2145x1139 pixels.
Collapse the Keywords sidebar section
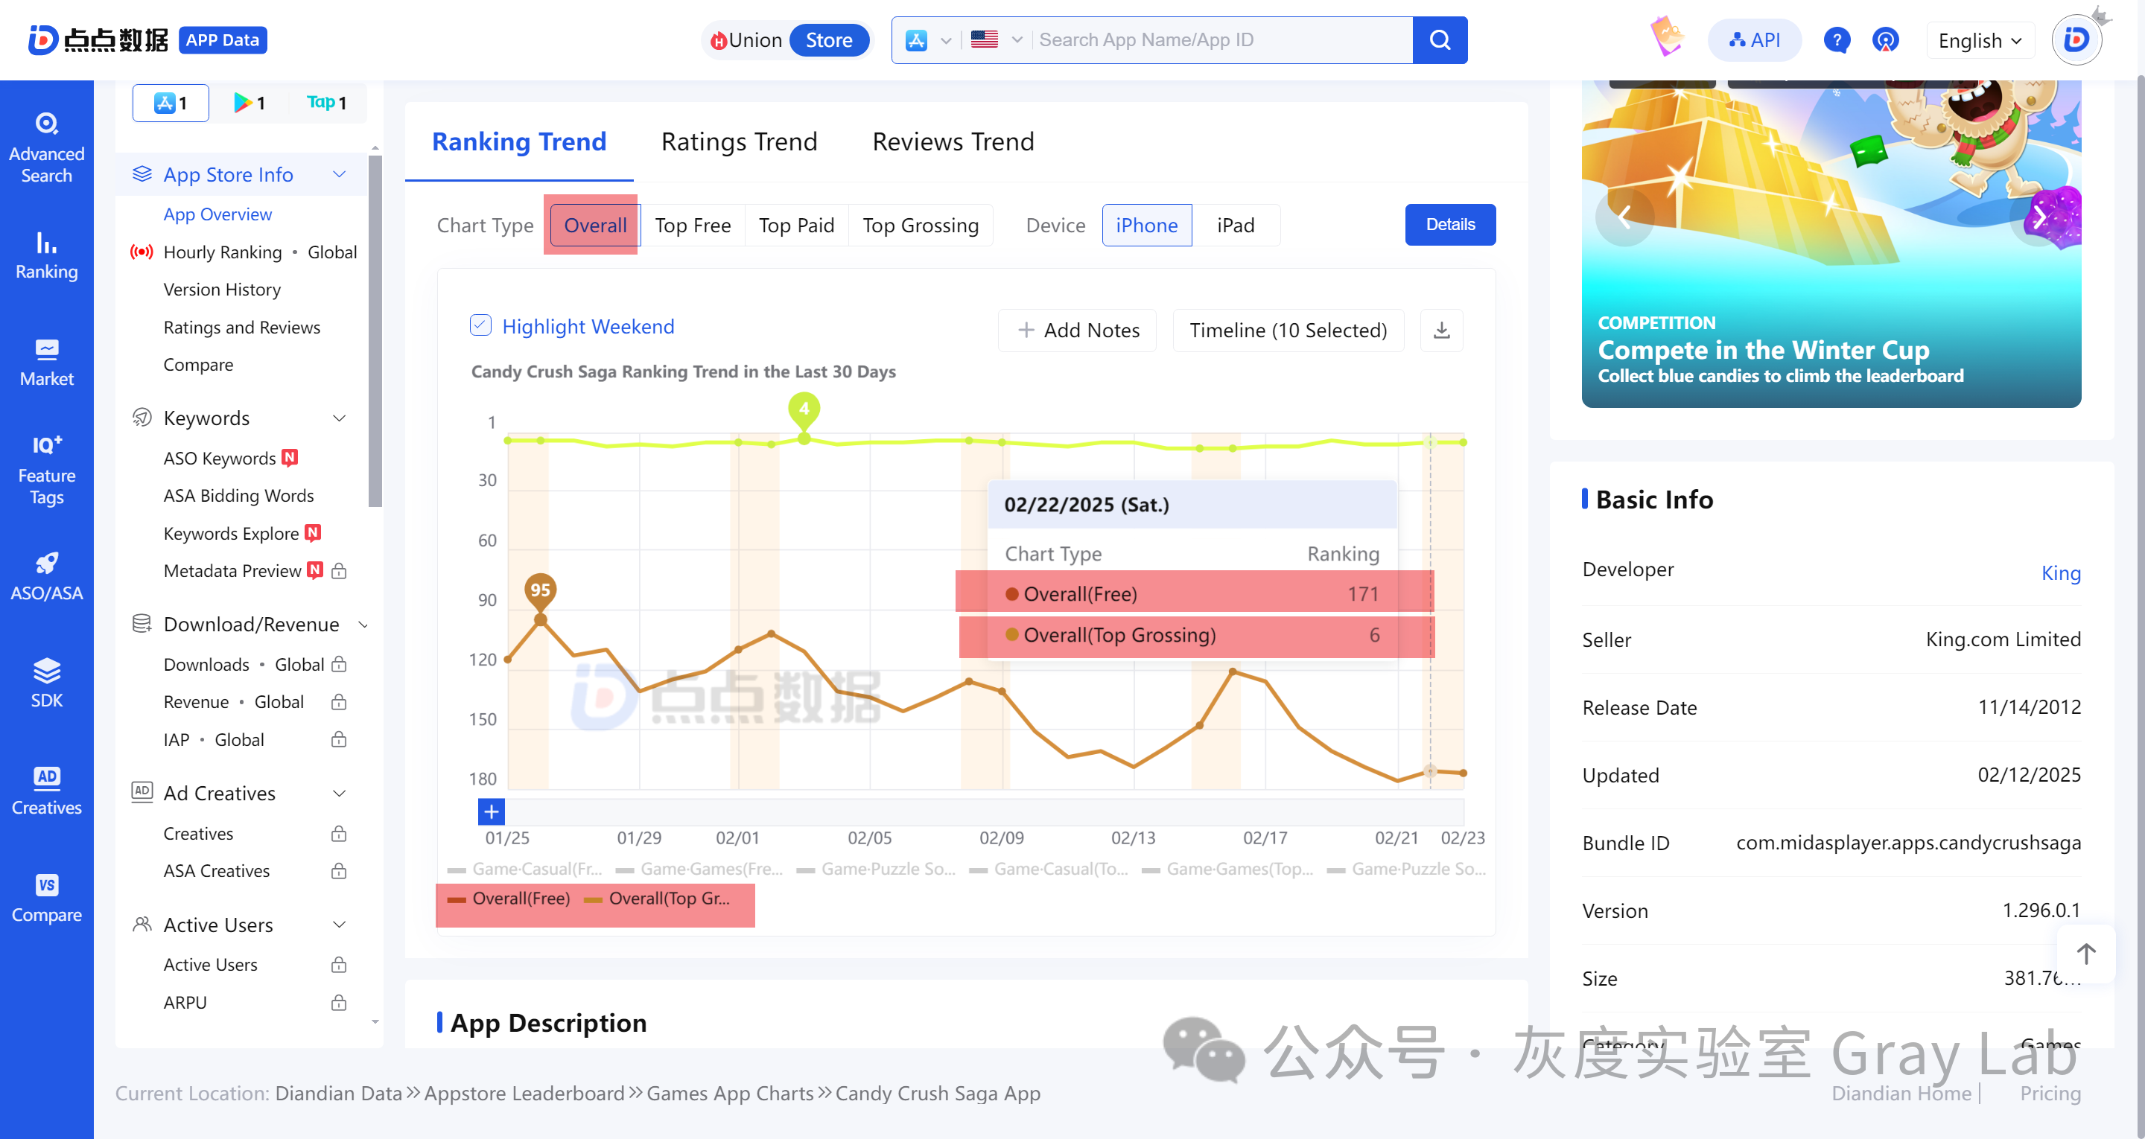339,418
